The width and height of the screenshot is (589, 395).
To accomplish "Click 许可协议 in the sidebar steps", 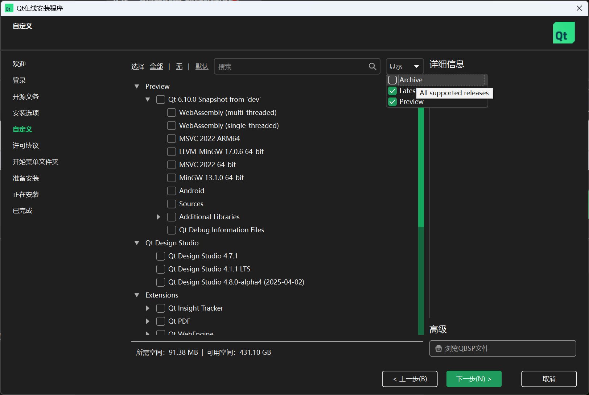I will pyautogui.click(x=26, y=146).
